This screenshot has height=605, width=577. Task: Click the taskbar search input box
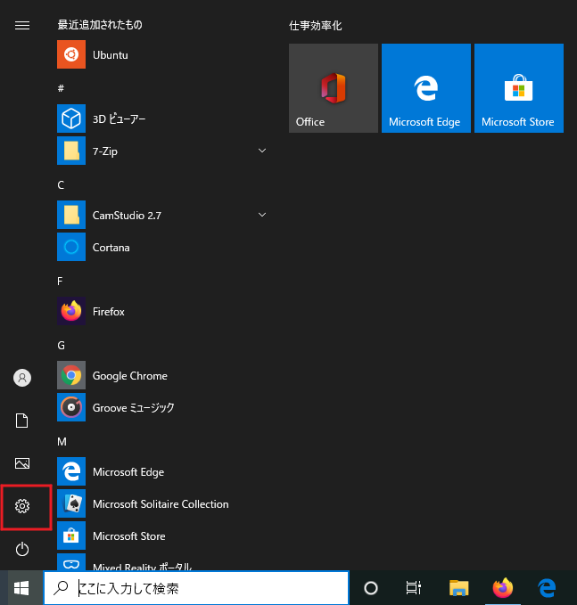205,588
